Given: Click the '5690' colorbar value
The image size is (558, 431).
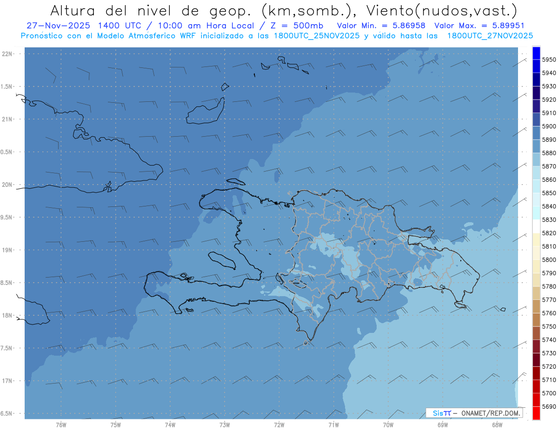Looking at the screenshot, I should tap(549, 407).
